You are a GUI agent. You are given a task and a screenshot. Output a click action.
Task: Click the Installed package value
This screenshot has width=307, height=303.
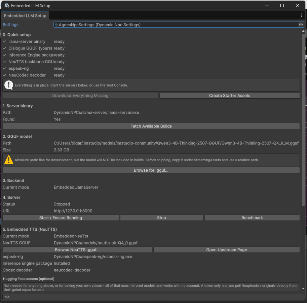click(62, 263)
